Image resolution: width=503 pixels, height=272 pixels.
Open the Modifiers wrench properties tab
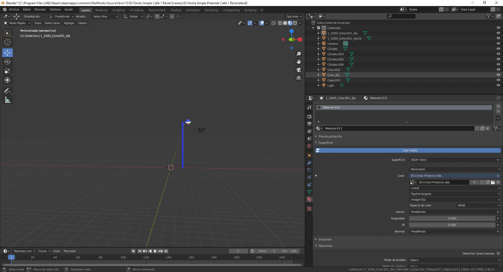[309, 163]
